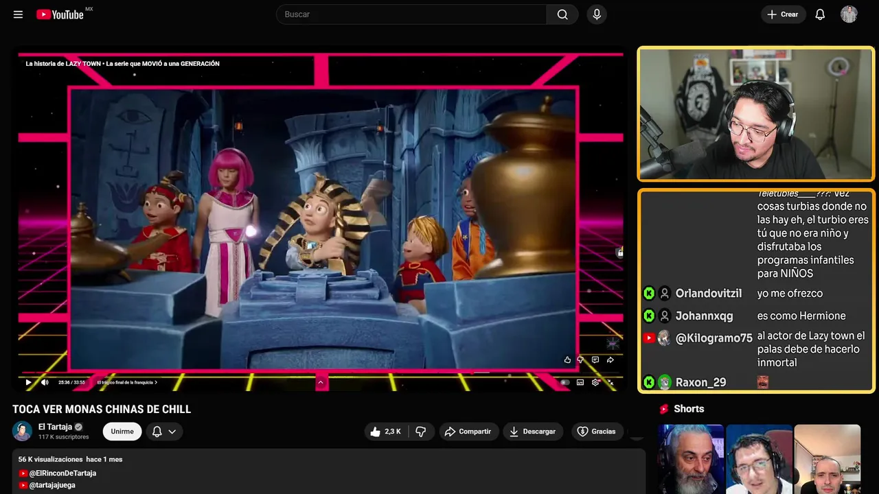Image resolution: width=879 pixels, height=494 pixels.
Task: Click @Kilogramo75's profile picture
Action: pyautogui.click(x=665, y=338)
